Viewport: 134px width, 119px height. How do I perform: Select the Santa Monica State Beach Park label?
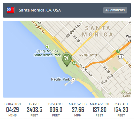47,53
